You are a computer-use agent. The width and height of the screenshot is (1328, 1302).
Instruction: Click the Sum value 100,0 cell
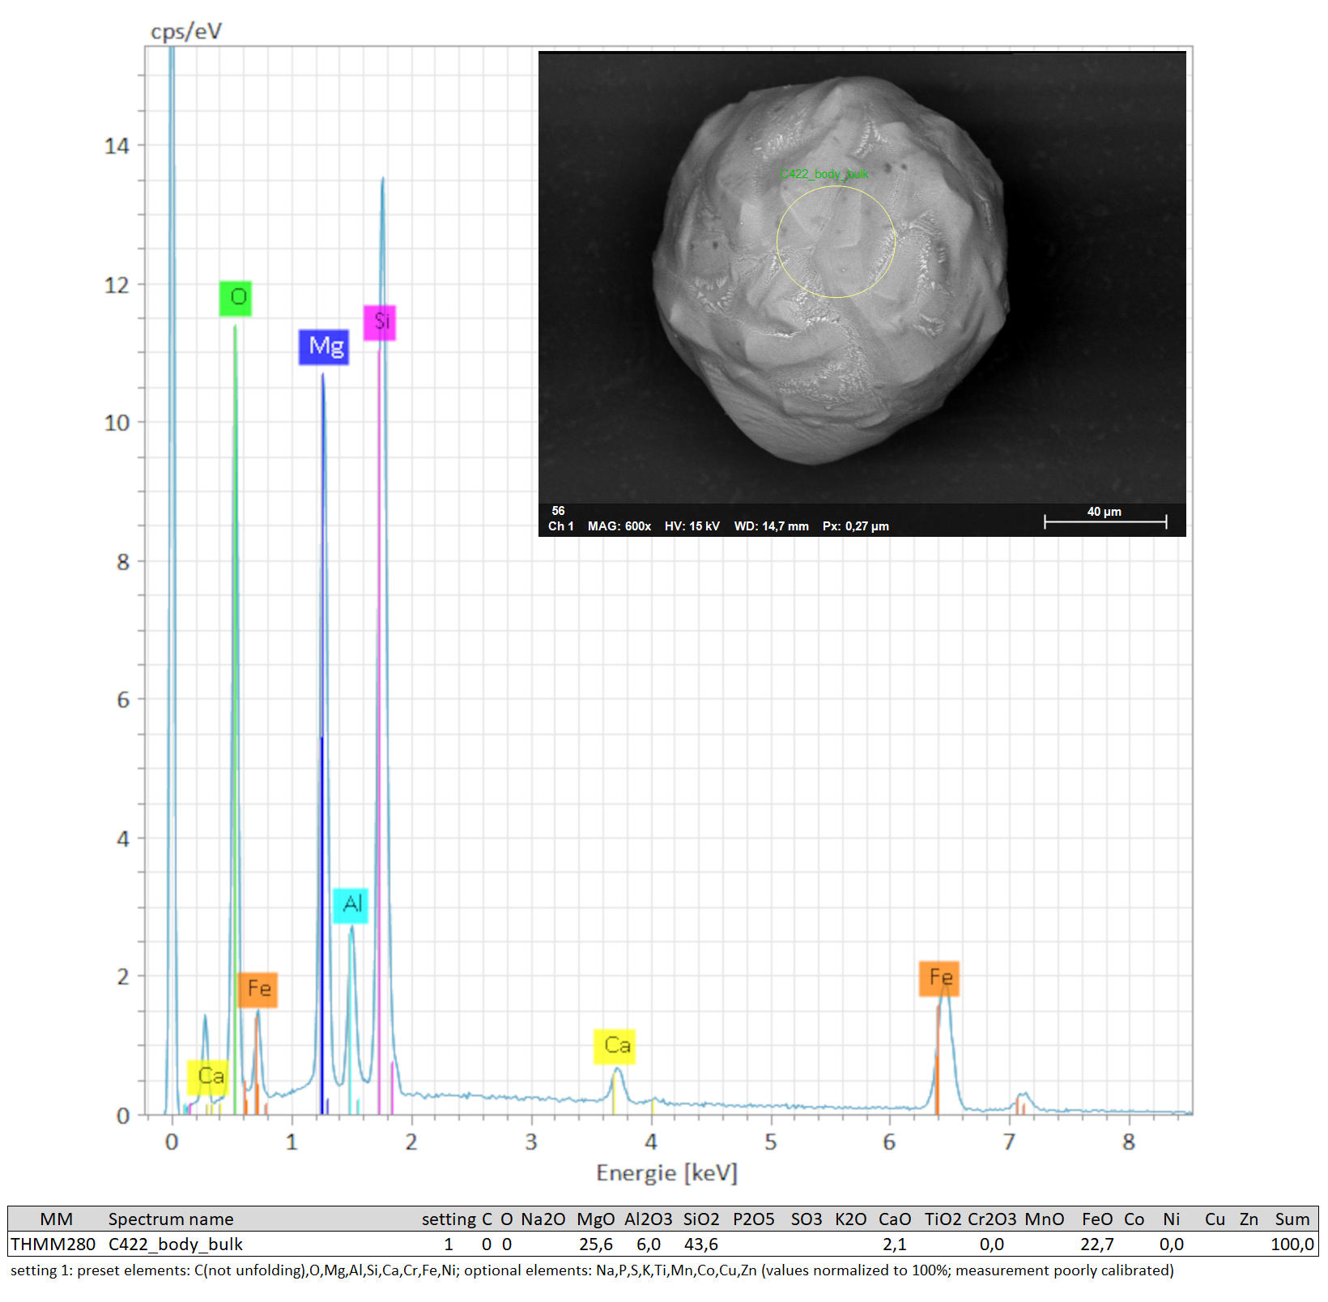[1292, 1244]
